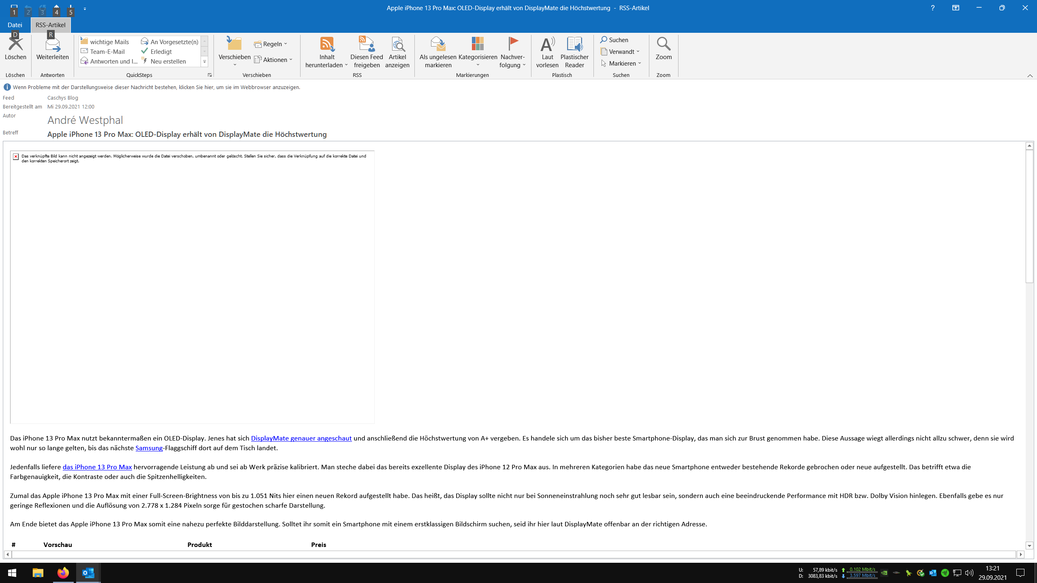Click the vertical scrollbar thumb of the article
Screen dimensions: 1037x583
(1029, 216)
